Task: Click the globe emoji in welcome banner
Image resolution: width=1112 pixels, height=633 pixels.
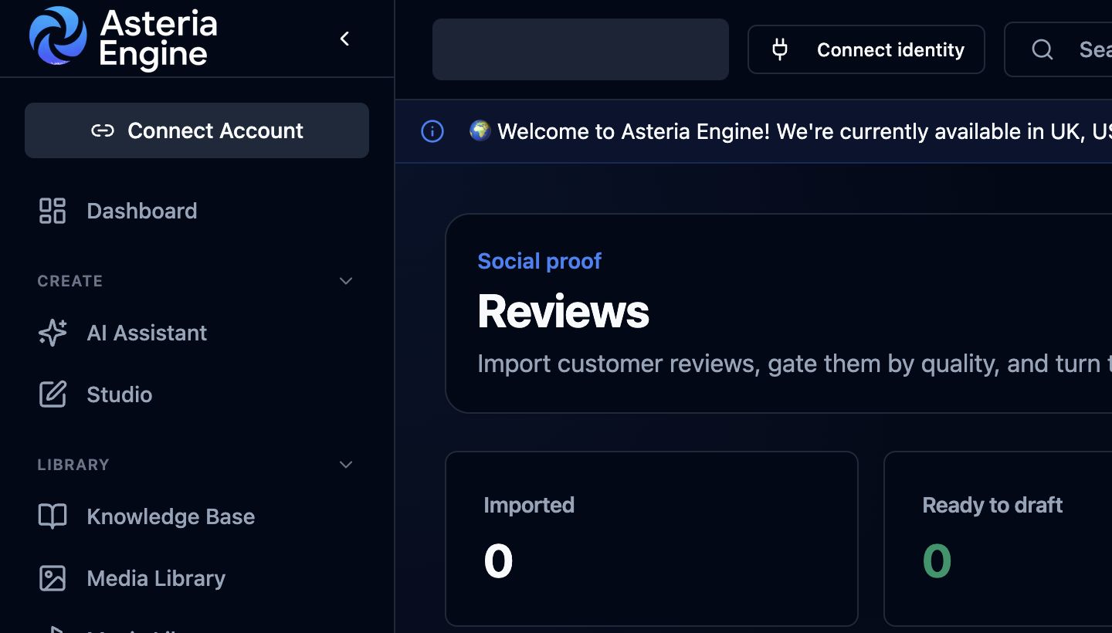Action: click(480, 130)
